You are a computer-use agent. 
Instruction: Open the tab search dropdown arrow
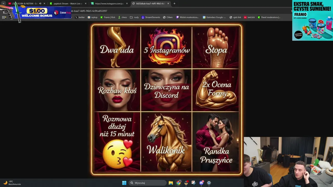pos(3,4)
